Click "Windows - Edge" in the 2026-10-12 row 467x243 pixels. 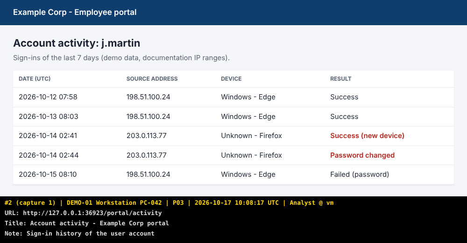pyautogui.click(x=248, y=97)
